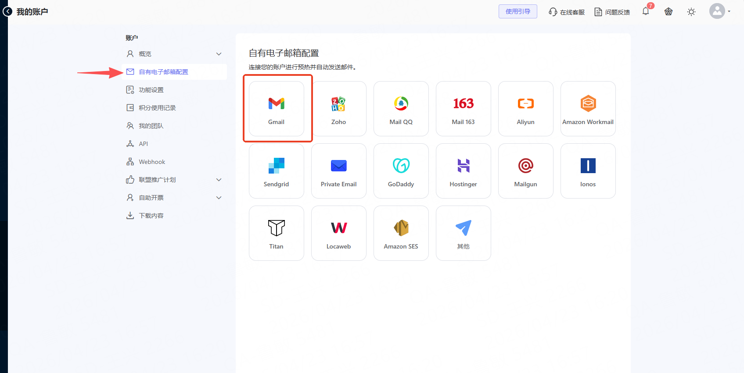This screenshot has width=744, height=373.
Task: Expand the 联盟推广计划 menu chevron
Action: [219, 180]
